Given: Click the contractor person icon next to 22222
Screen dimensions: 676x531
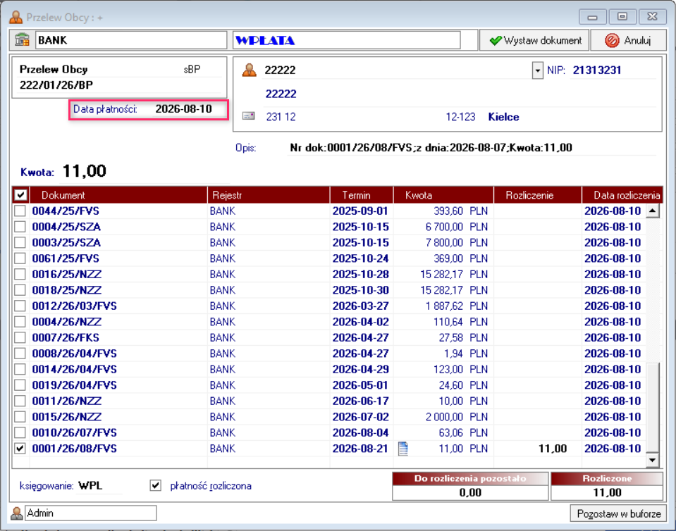Looking at the screenshot, I should (250, 70).
